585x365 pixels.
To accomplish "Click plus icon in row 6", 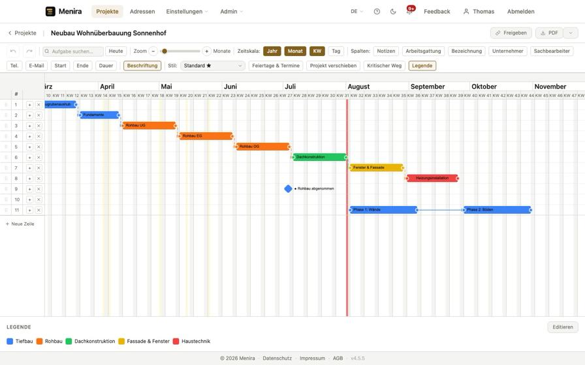I will 29,158.
